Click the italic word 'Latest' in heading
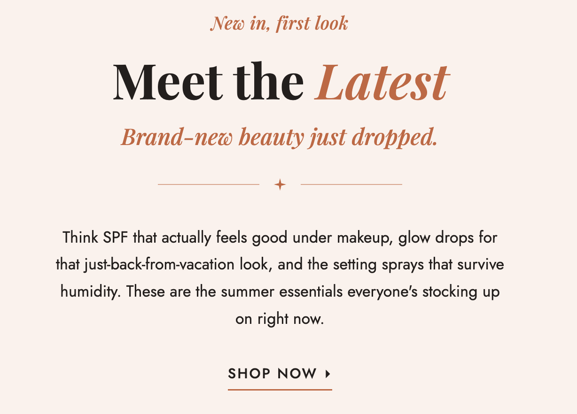Image resolution: width=577 pixels, height=414 pixels. (x=382, y=82)
